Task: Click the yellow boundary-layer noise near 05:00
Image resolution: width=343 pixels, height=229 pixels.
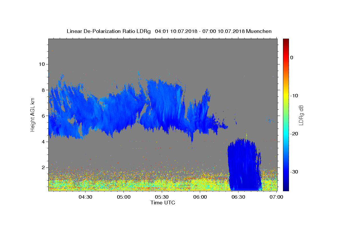Action: tap(124, 185)
